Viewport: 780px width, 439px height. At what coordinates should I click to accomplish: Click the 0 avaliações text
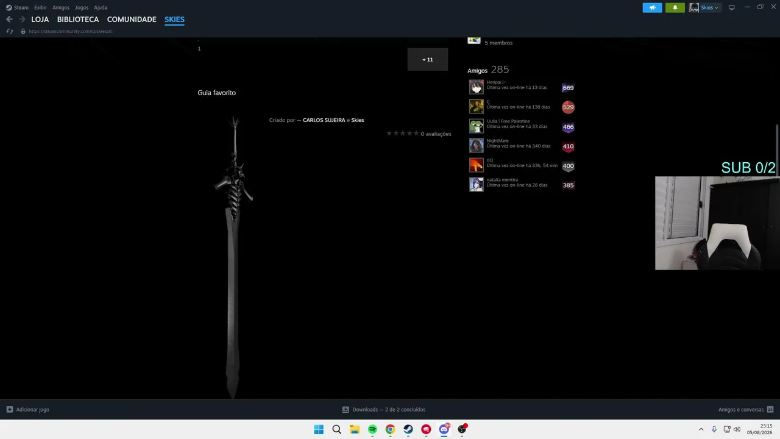[x=436, y=134]
